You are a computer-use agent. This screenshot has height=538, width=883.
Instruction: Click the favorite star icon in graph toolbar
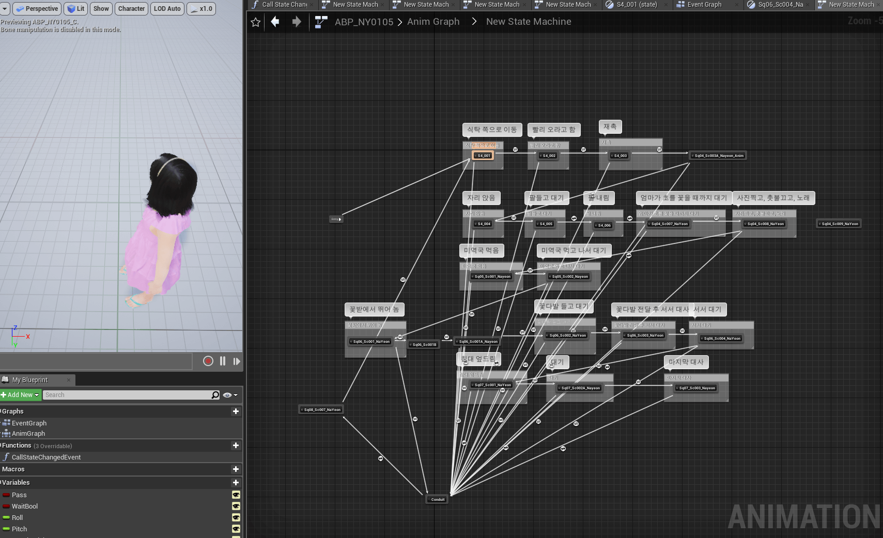click(x=255, y=22)
